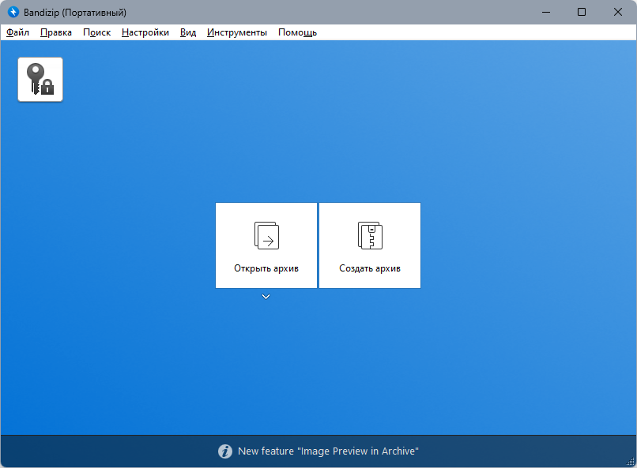Screen dimensions: 637x468
Task: Click the Bandizip logo in title bar
Action: [x=13, y=12]
